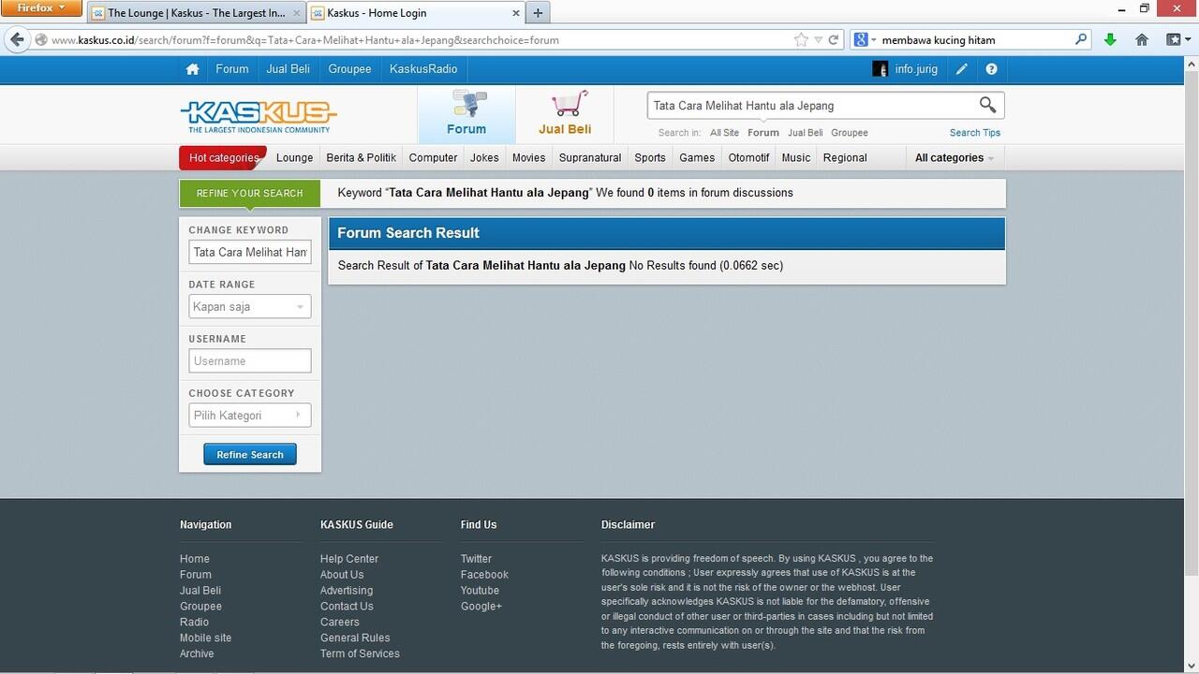The height and width of the screenshot is (674, 1199).
Task: Open the Twitter footer link
Action: tap(476, 559)
